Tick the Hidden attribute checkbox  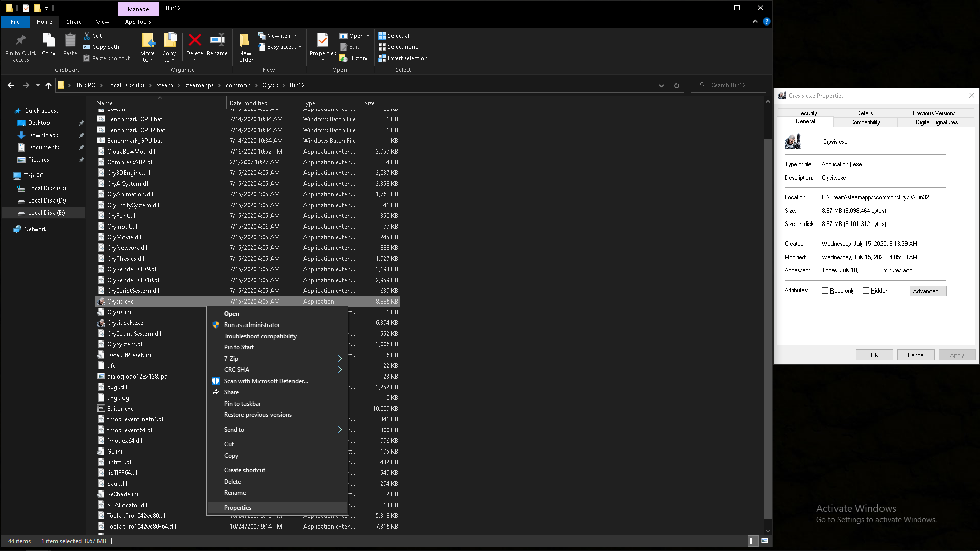click(x=866, y=291)
